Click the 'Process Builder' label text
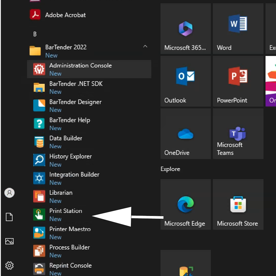The width and height of the screenshot is (276, 276). (70, 247)
